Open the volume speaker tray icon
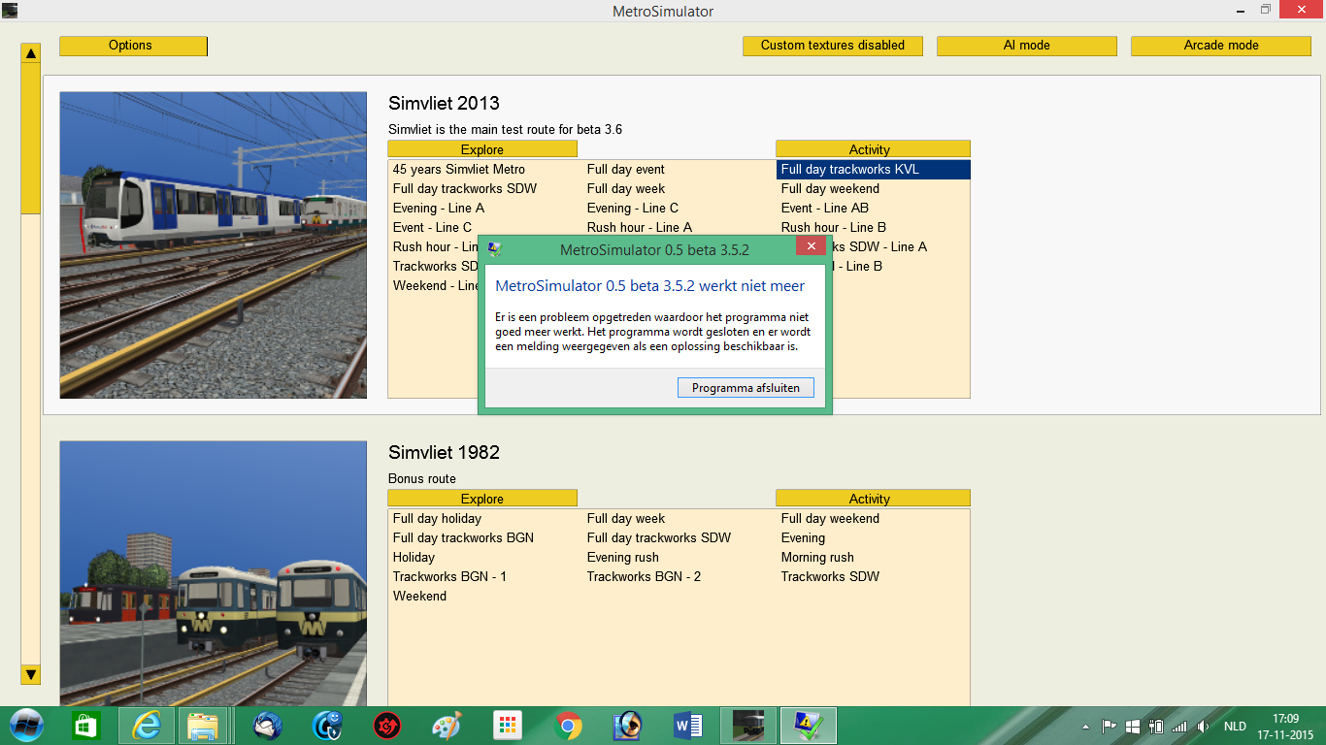This screenshot has height=745, width=1326. 1203,726
